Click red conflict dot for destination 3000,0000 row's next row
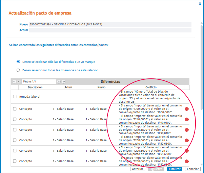The width and height of the screenshot is (204, 173). (x=187, y=119)
